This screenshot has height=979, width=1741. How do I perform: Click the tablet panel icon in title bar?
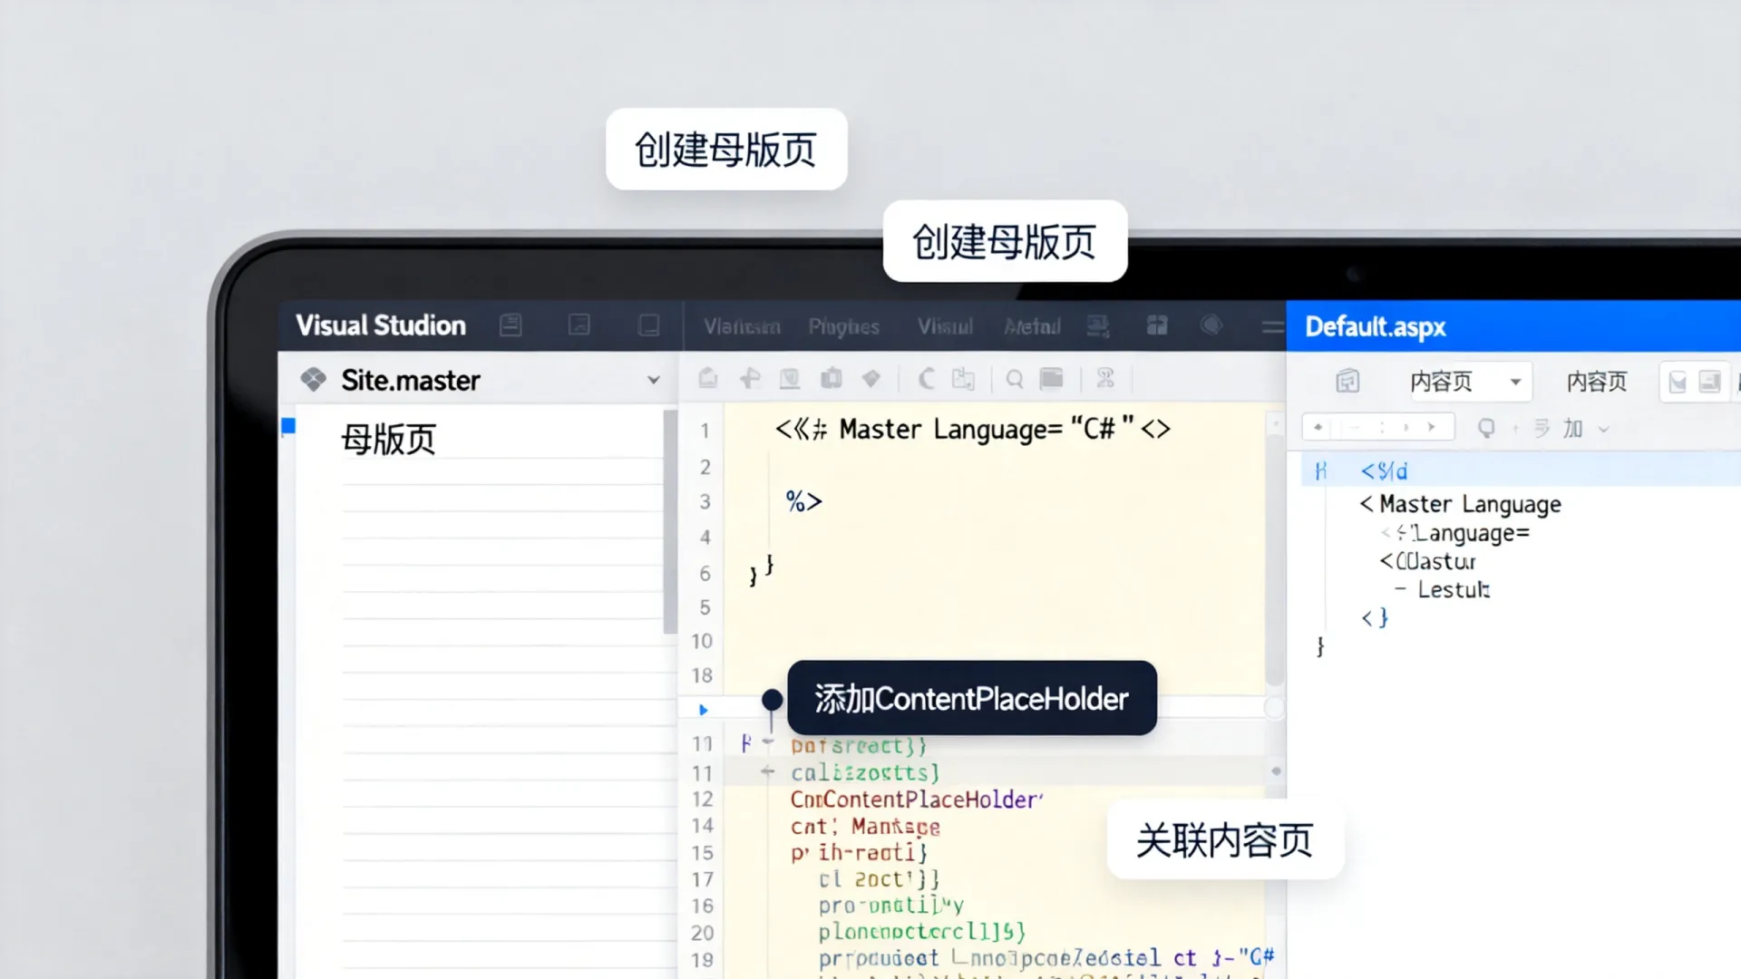coord(648,325)
